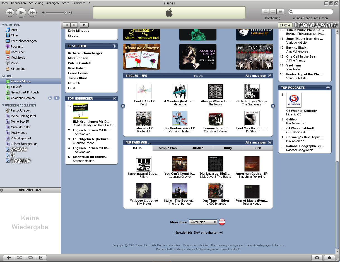Viewport: 340px width, 262px height.
Task: Open Geladene Dateien list
Action: point(23,98)
